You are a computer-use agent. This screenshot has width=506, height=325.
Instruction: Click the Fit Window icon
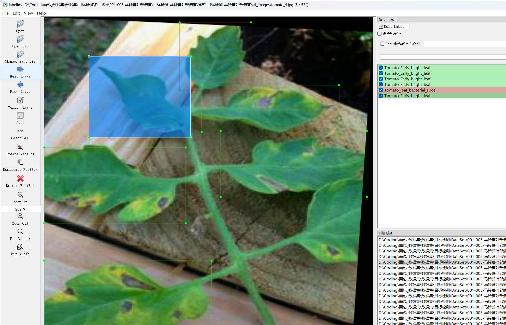[20, 231]
